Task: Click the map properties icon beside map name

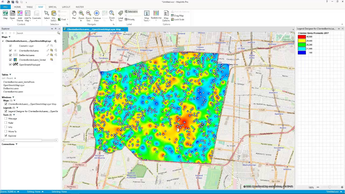Action: 55,41
